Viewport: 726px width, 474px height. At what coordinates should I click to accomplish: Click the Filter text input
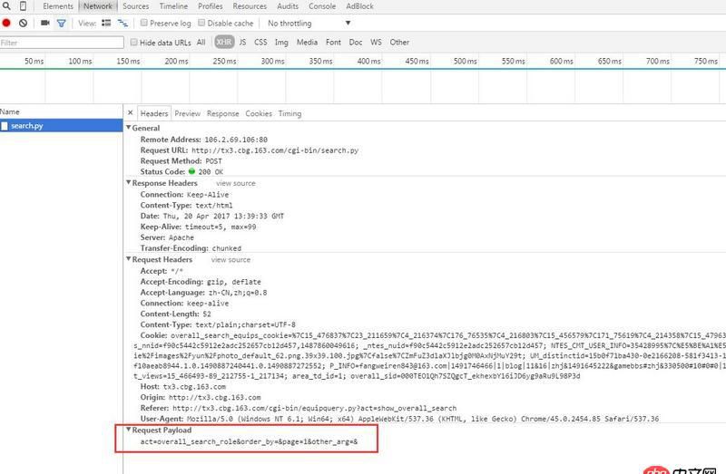(x=62, y=43)
